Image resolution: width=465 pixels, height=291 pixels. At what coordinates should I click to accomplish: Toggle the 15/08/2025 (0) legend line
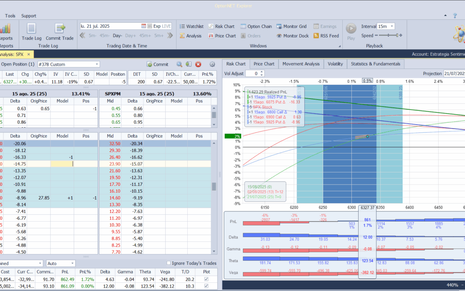[x=260, y=187]
